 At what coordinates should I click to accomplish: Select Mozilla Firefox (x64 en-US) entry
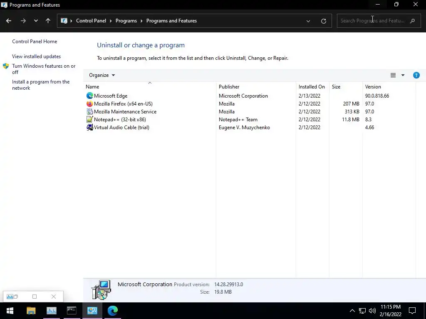click(123, 103)
